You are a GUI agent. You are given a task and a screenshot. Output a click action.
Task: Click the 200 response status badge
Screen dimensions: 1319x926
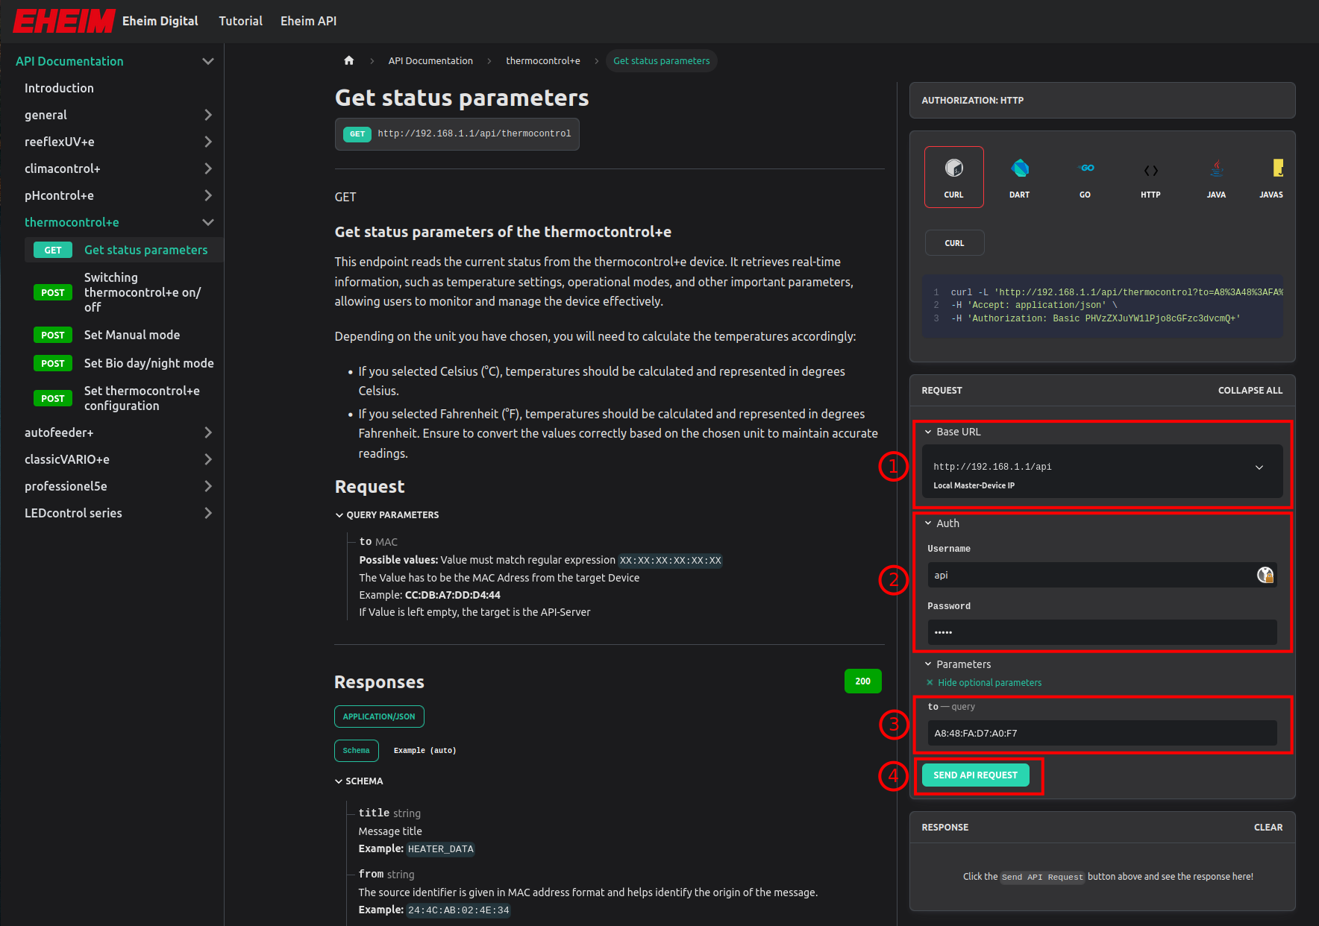[x=862, y=681]
